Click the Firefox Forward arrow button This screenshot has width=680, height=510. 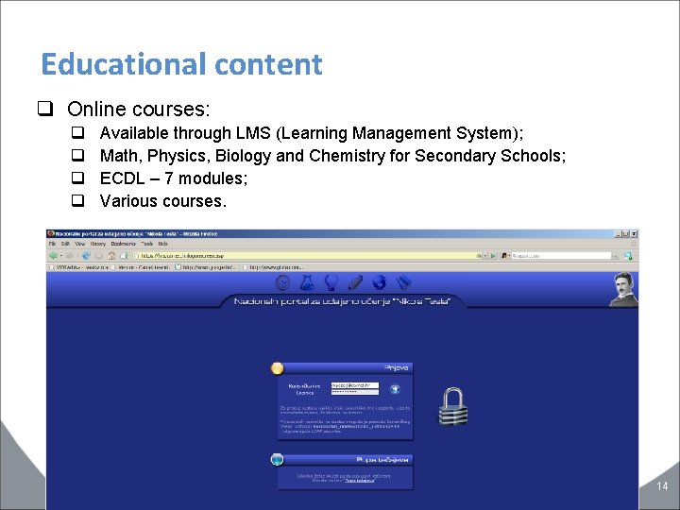pos(69,256)
